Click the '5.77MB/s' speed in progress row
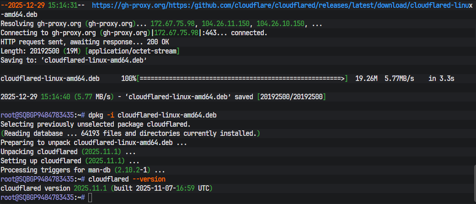Image resolution: width=476 pixels, height=204 pixels. click(399, 79)
